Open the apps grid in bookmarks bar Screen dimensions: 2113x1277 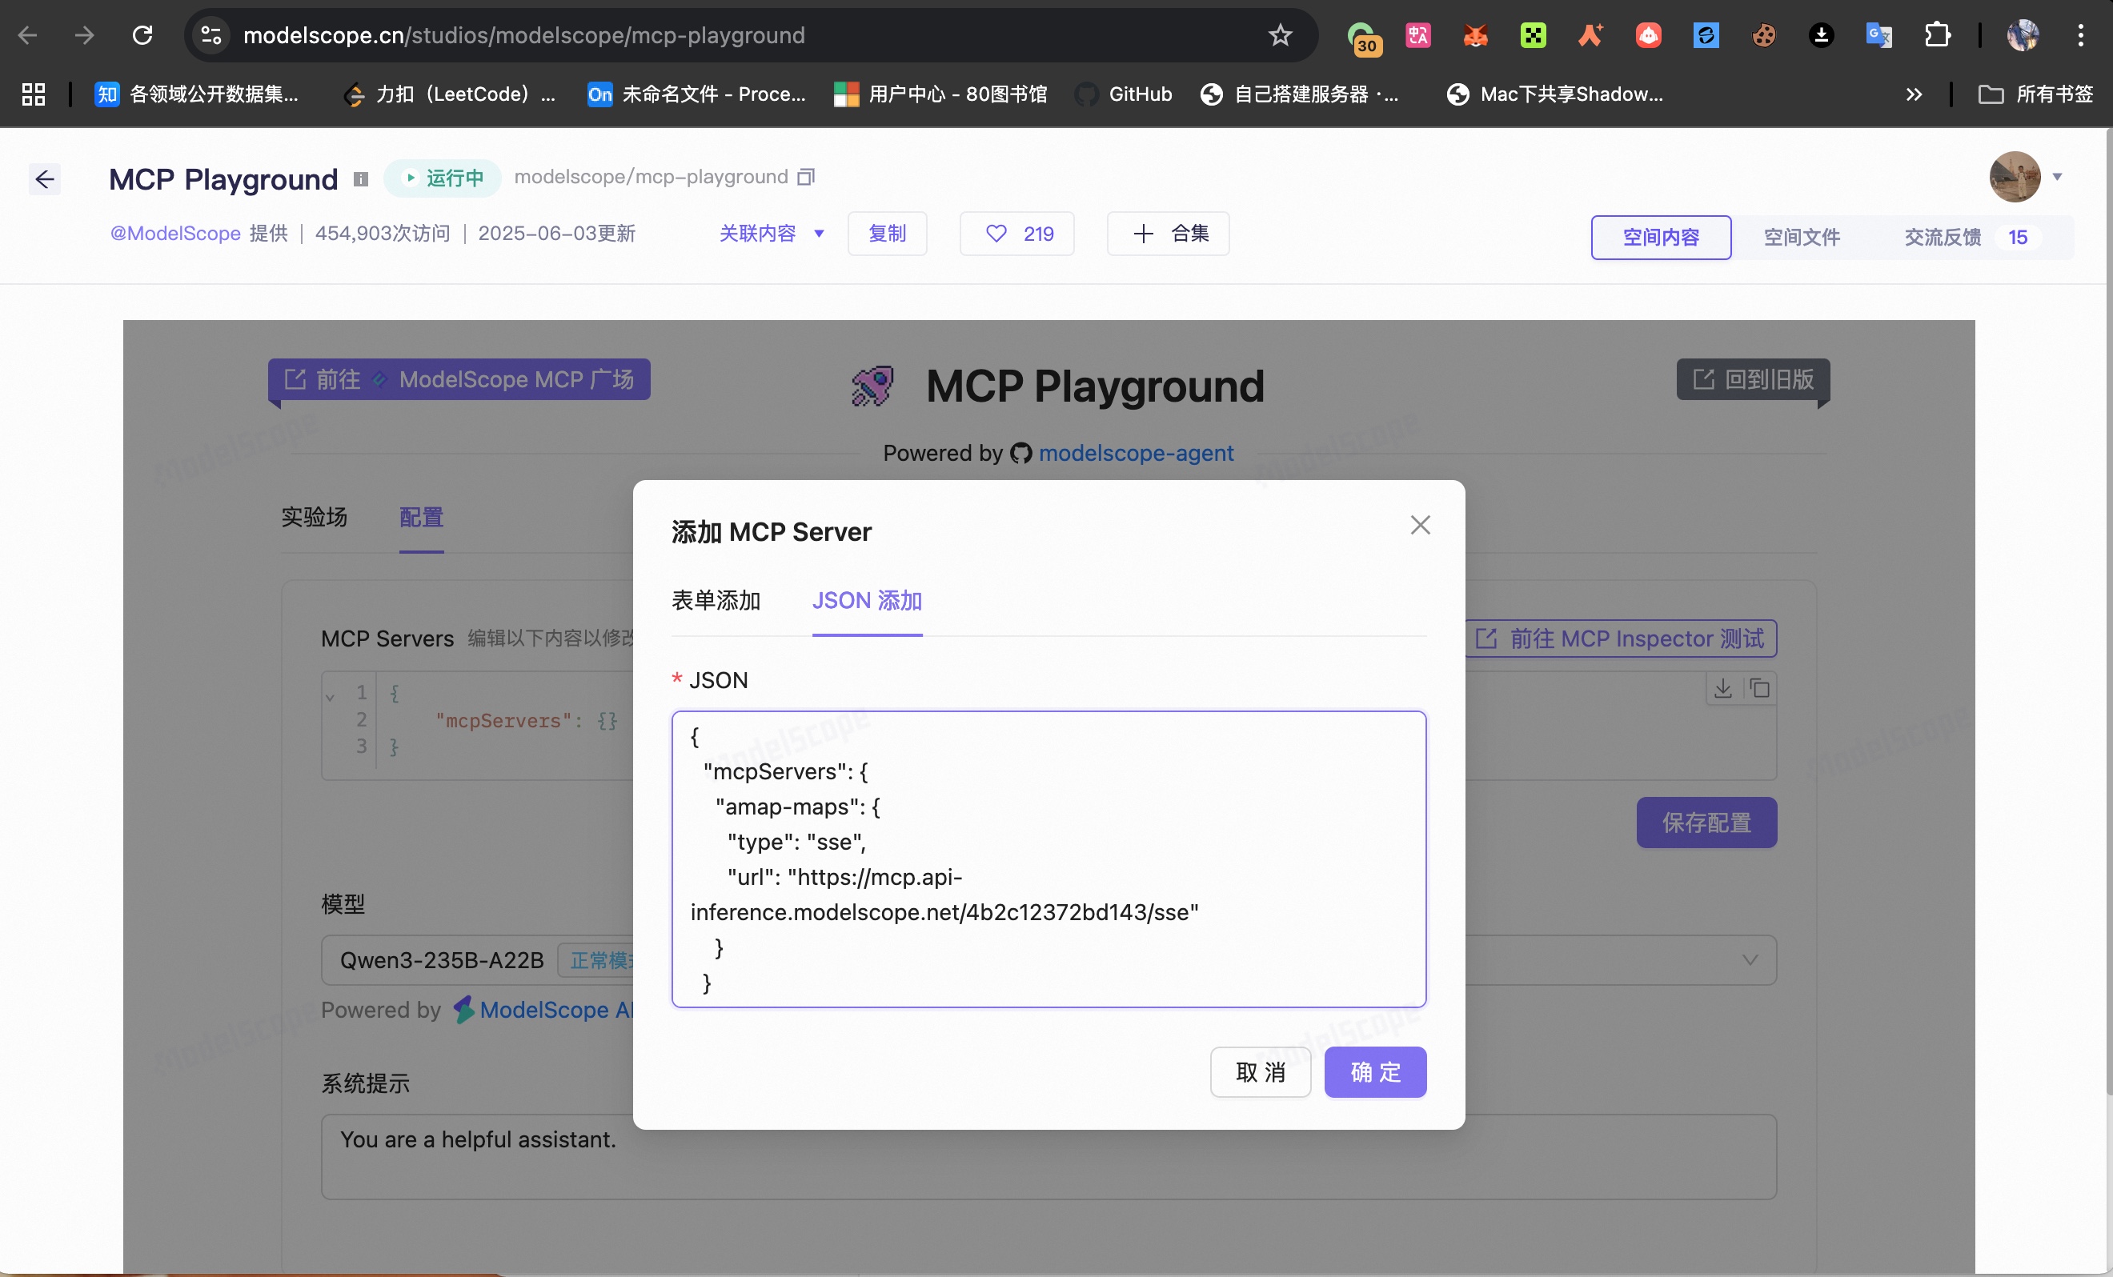(34, 94)
